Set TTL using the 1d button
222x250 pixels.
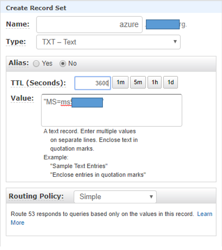171,82
